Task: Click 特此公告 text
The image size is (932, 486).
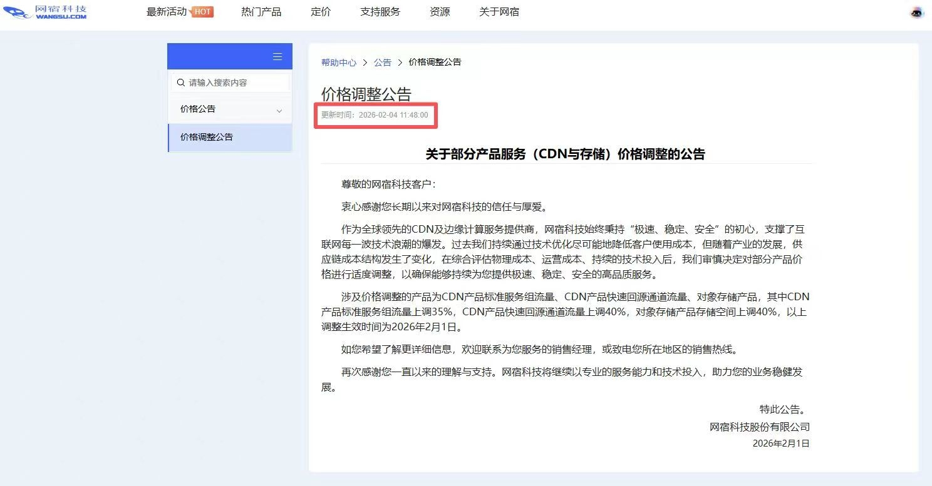Action: point(784,410)
